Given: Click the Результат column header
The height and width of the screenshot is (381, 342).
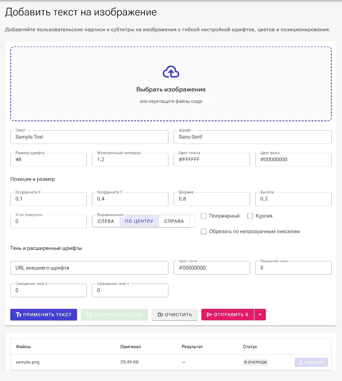Looking at the screenshot, I should 192,346.
